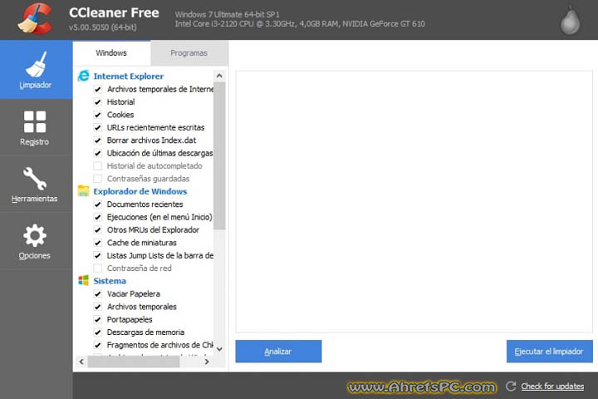Toggle URLs recientemente escritas checkbox
The width and height of the screenshot is (598, 399).
[98, 127]
